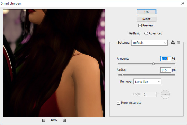Image resolution: width=187 pixels, height=125 pixels.
Task: Select the Basic radio option
Action: 131,33
